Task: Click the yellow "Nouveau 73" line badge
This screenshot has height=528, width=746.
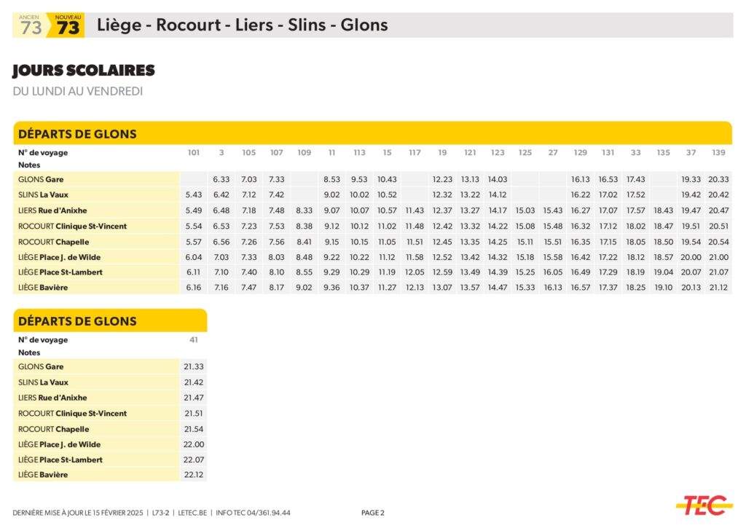Action: [x=68, y=25]
